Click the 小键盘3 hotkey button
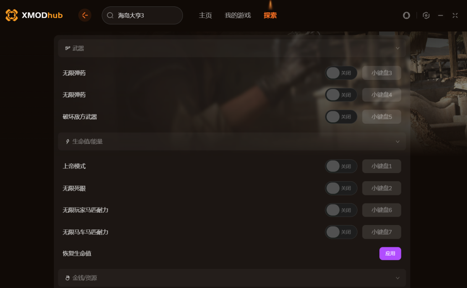The width and height of the screenshot is (467, 288). click(382, 73)
